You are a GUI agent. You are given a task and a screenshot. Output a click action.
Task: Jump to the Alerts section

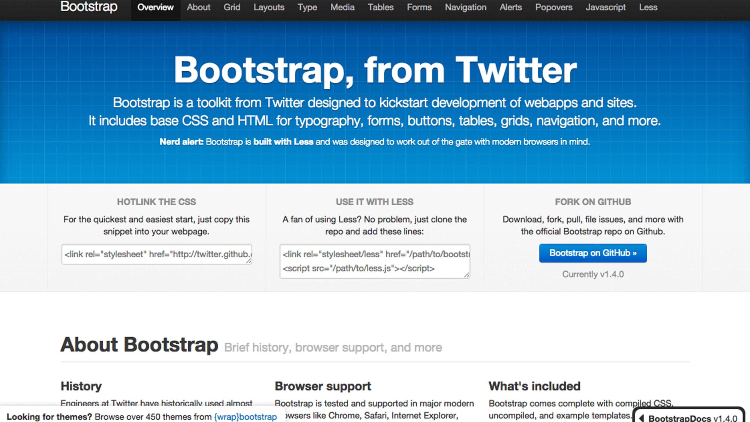coord(510,8)
